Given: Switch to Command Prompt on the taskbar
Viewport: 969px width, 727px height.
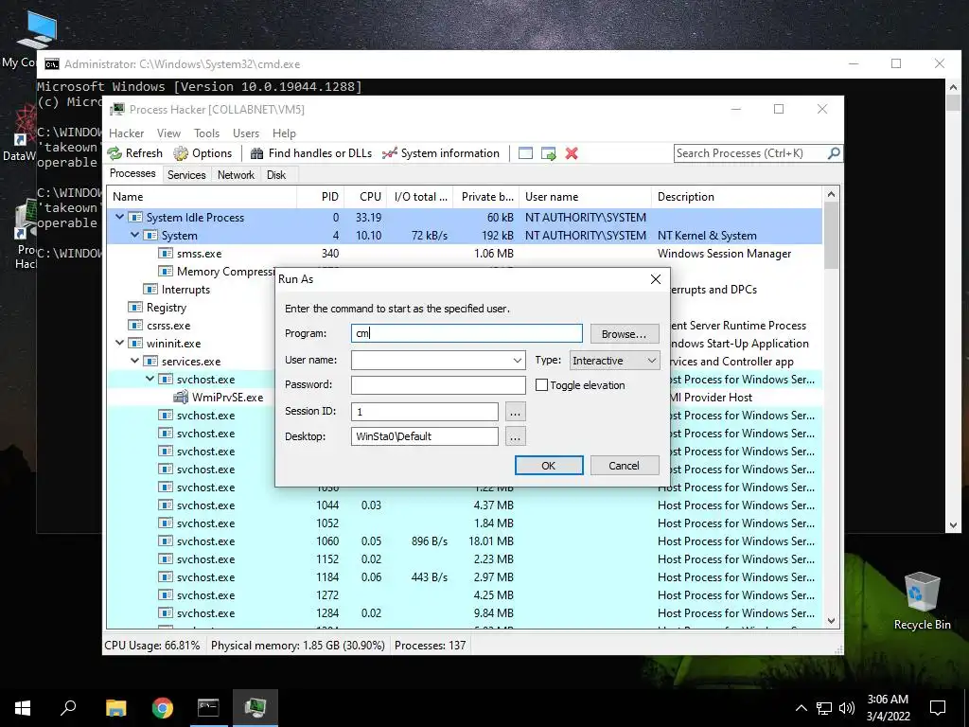Looking at the screenshot, I should point(208,708).
